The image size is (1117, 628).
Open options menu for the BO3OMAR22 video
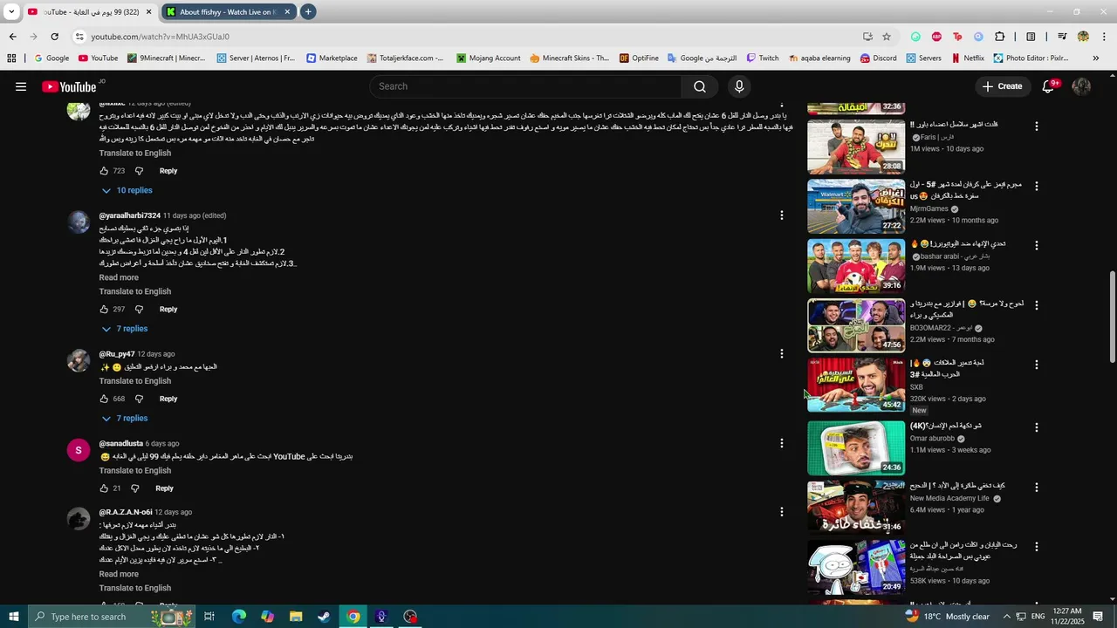(1037, 305)
